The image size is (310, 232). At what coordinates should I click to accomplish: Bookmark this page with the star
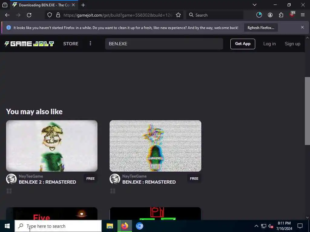click(178, 15)
